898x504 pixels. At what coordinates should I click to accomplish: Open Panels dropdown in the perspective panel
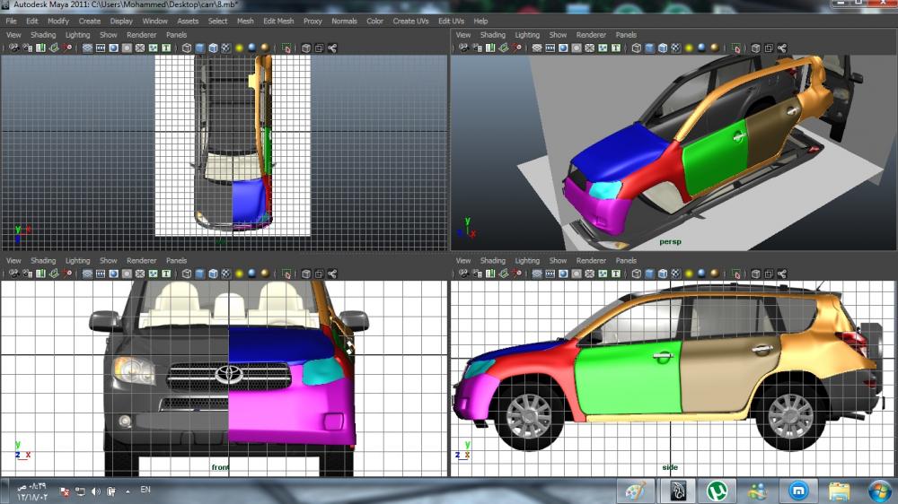tap(626, 35)
